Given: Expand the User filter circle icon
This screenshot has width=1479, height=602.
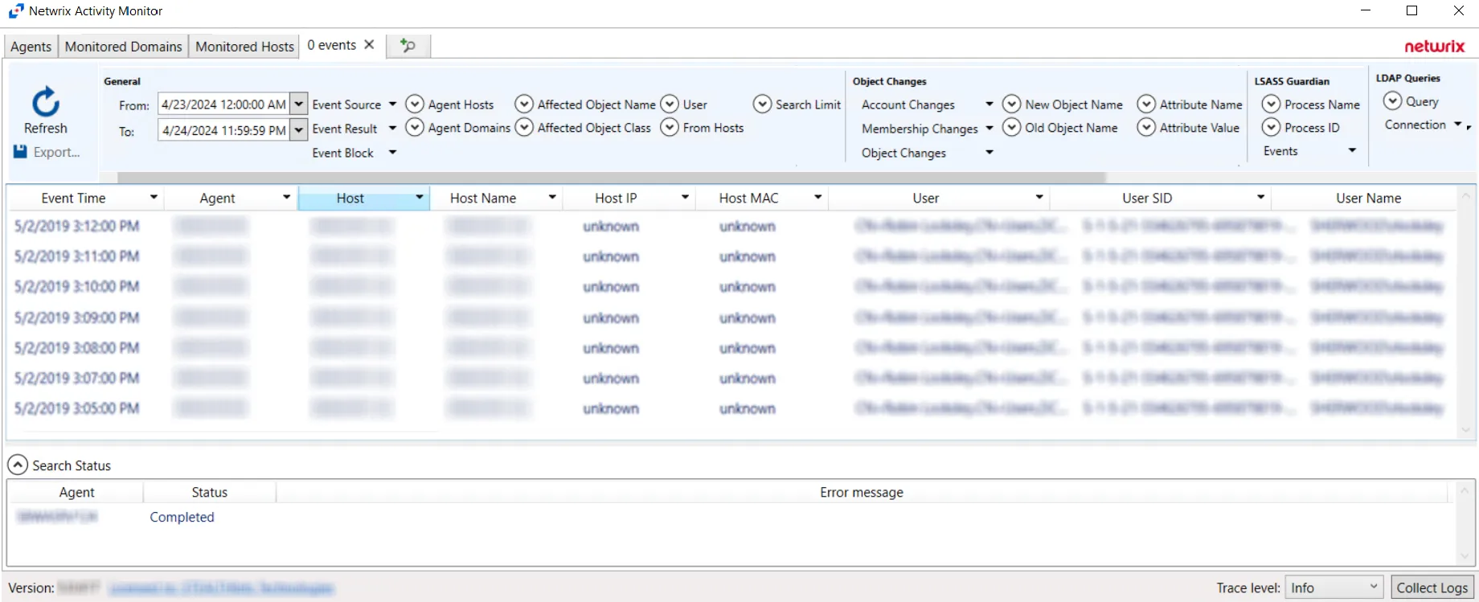Looking at the screenshot, I should (670, 104).
